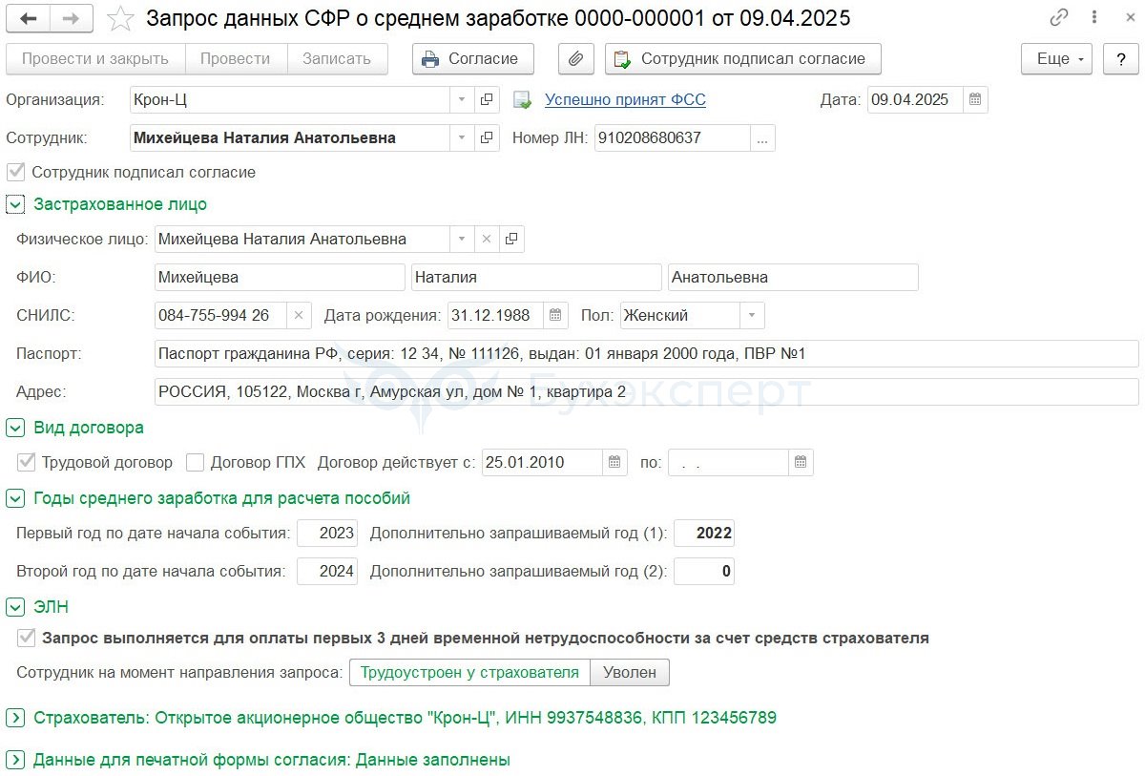Click the back navigation arrow
Viewport: 1145px width, 776px height.
point(29,18)
